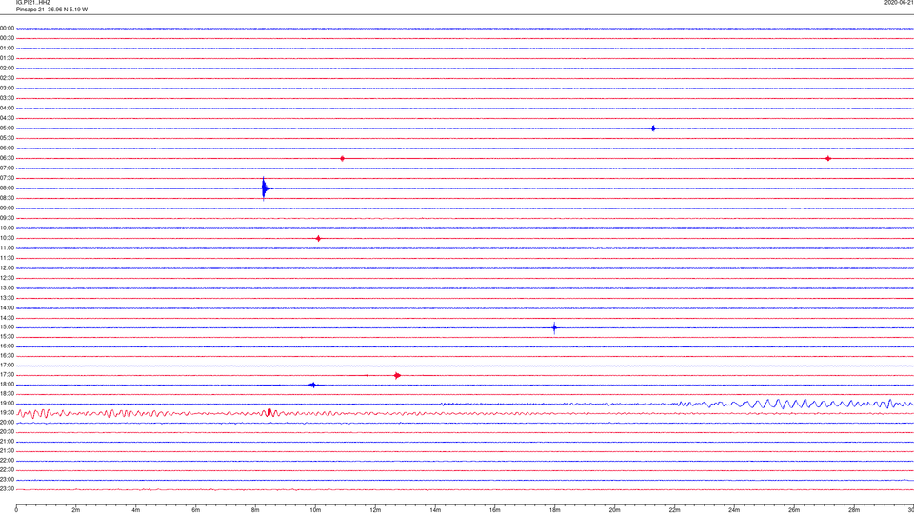This screenshot has height=514, width=914.
Task: Click the 28m tick label on time axis
Action: [854, 510]
